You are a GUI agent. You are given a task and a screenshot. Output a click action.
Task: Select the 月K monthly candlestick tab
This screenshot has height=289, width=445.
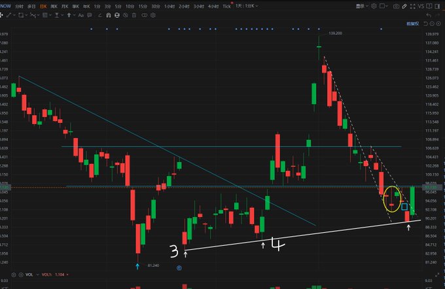(65, 7)
